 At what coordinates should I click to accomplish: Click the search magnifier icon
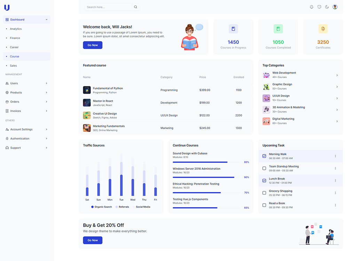click(135, 7)
